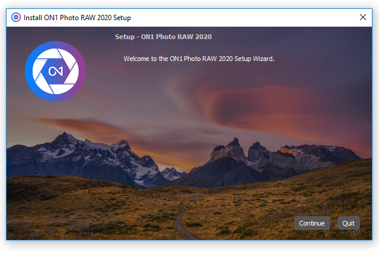Click the small installer icon in title bar

pos(16,18)
